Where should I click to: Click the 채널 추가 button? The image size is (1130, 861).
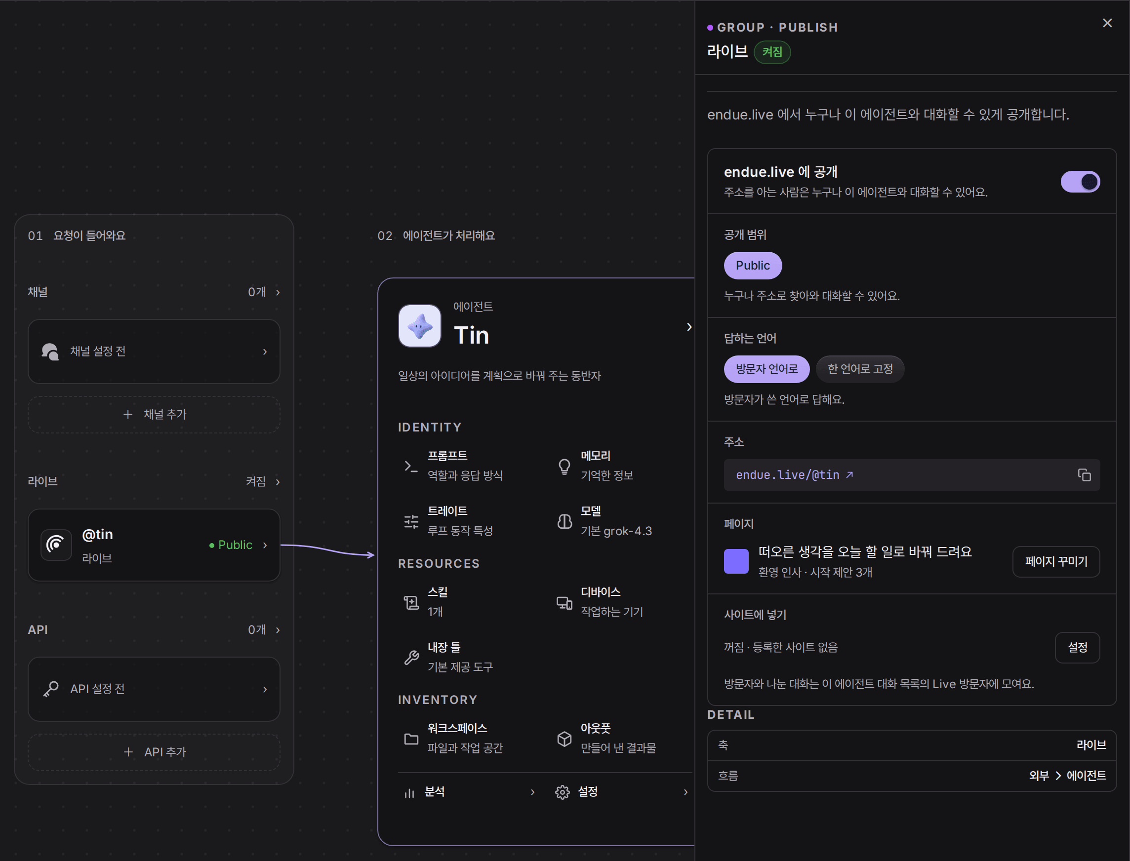[x=154, y=415]
